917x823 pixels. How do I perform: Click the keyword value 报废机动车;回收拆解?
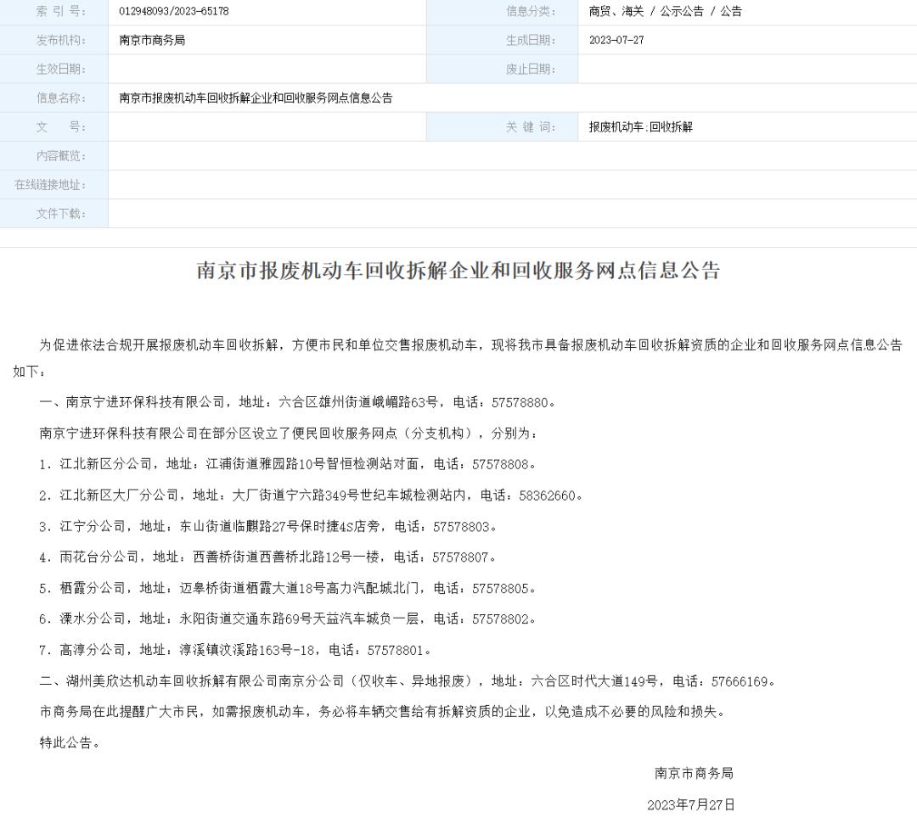pyautogui.click(x=641, y=127)
